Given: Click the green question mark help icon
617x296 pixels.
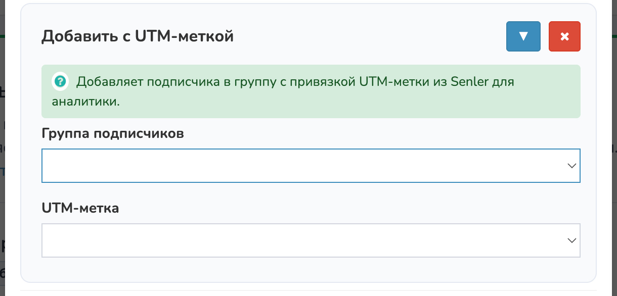Looking at the screenshot, I should (x=60, y=81).
